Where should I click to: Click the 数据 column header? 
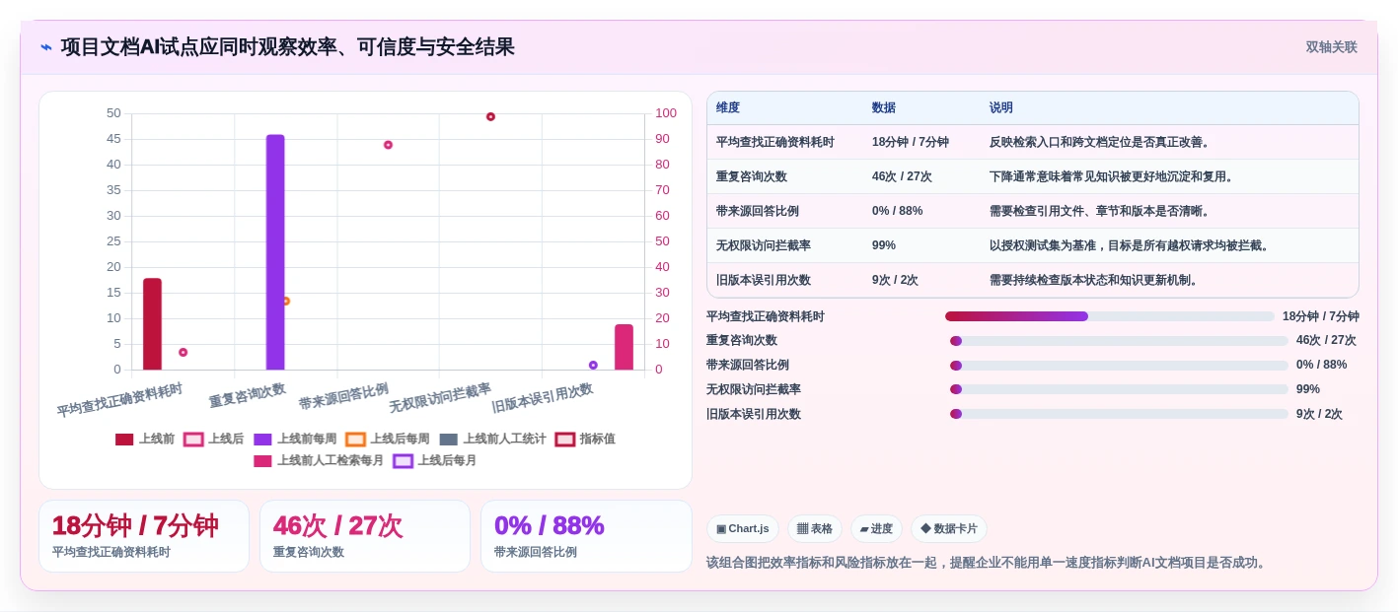point(884,108)
